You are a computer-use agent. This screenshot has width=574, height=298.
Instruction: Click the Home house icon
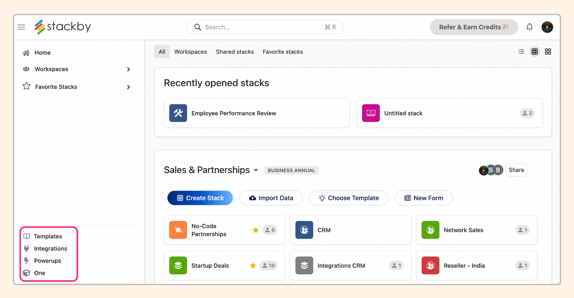(26, 53)
